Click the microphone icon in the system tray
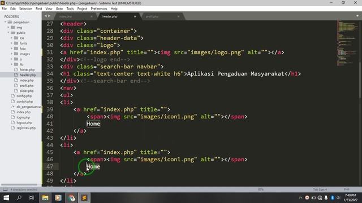The image size is (362, 203). pyautogui.click(x=326, y=198)
